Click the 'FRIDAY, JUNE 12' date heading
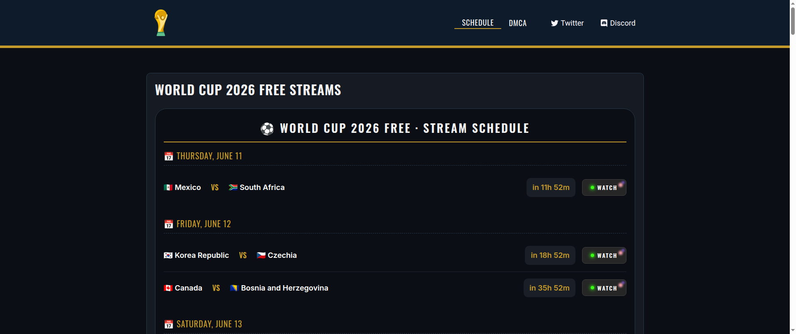Screen dimensions: 796x334 point(204,224)
